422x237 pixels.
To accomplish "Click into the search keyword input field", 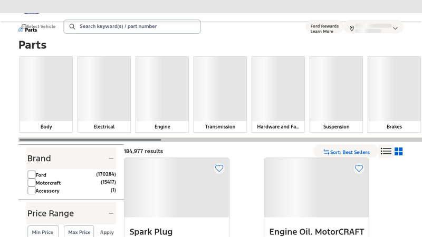I will pos(132,27).
